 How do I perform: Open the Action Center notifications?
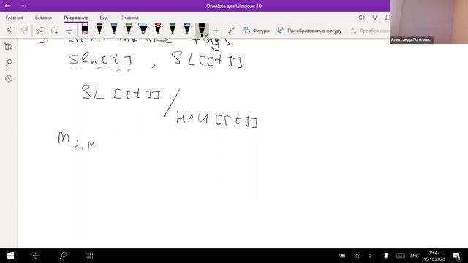[457, 256]
